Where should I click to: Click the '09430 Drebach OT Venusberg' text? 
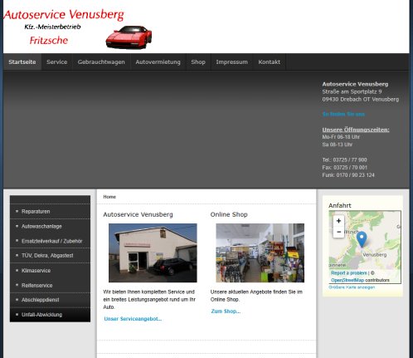pyautogui.click(x=361, y=100)
